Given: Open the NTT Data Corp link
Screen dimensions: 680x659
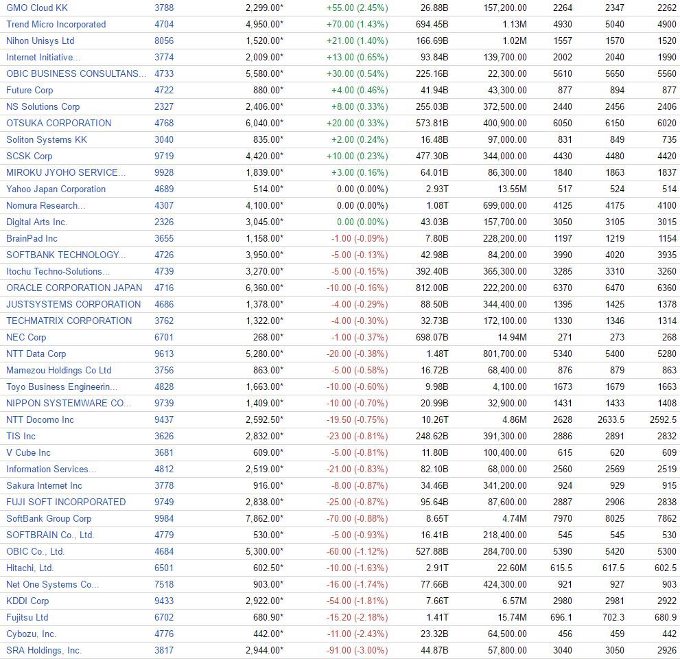Looking at the screenshot, I should point(36,354).
